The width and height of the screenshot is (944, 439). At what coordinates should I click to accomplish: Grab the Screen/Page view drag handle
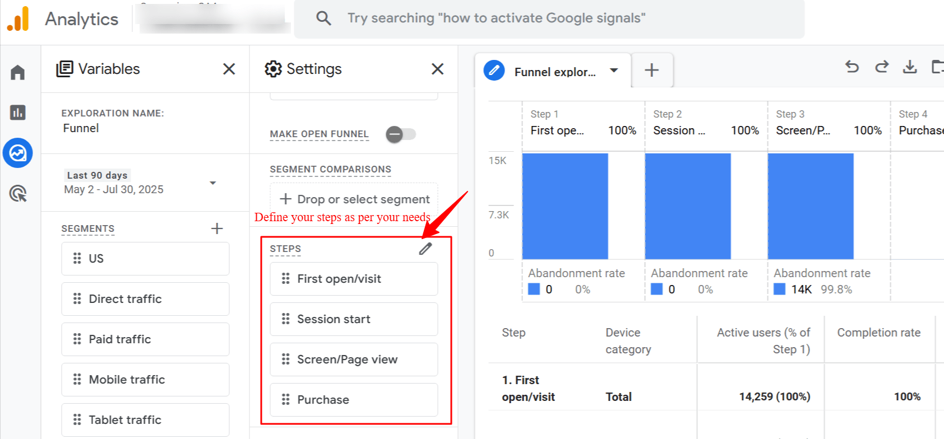click(286, 359)
